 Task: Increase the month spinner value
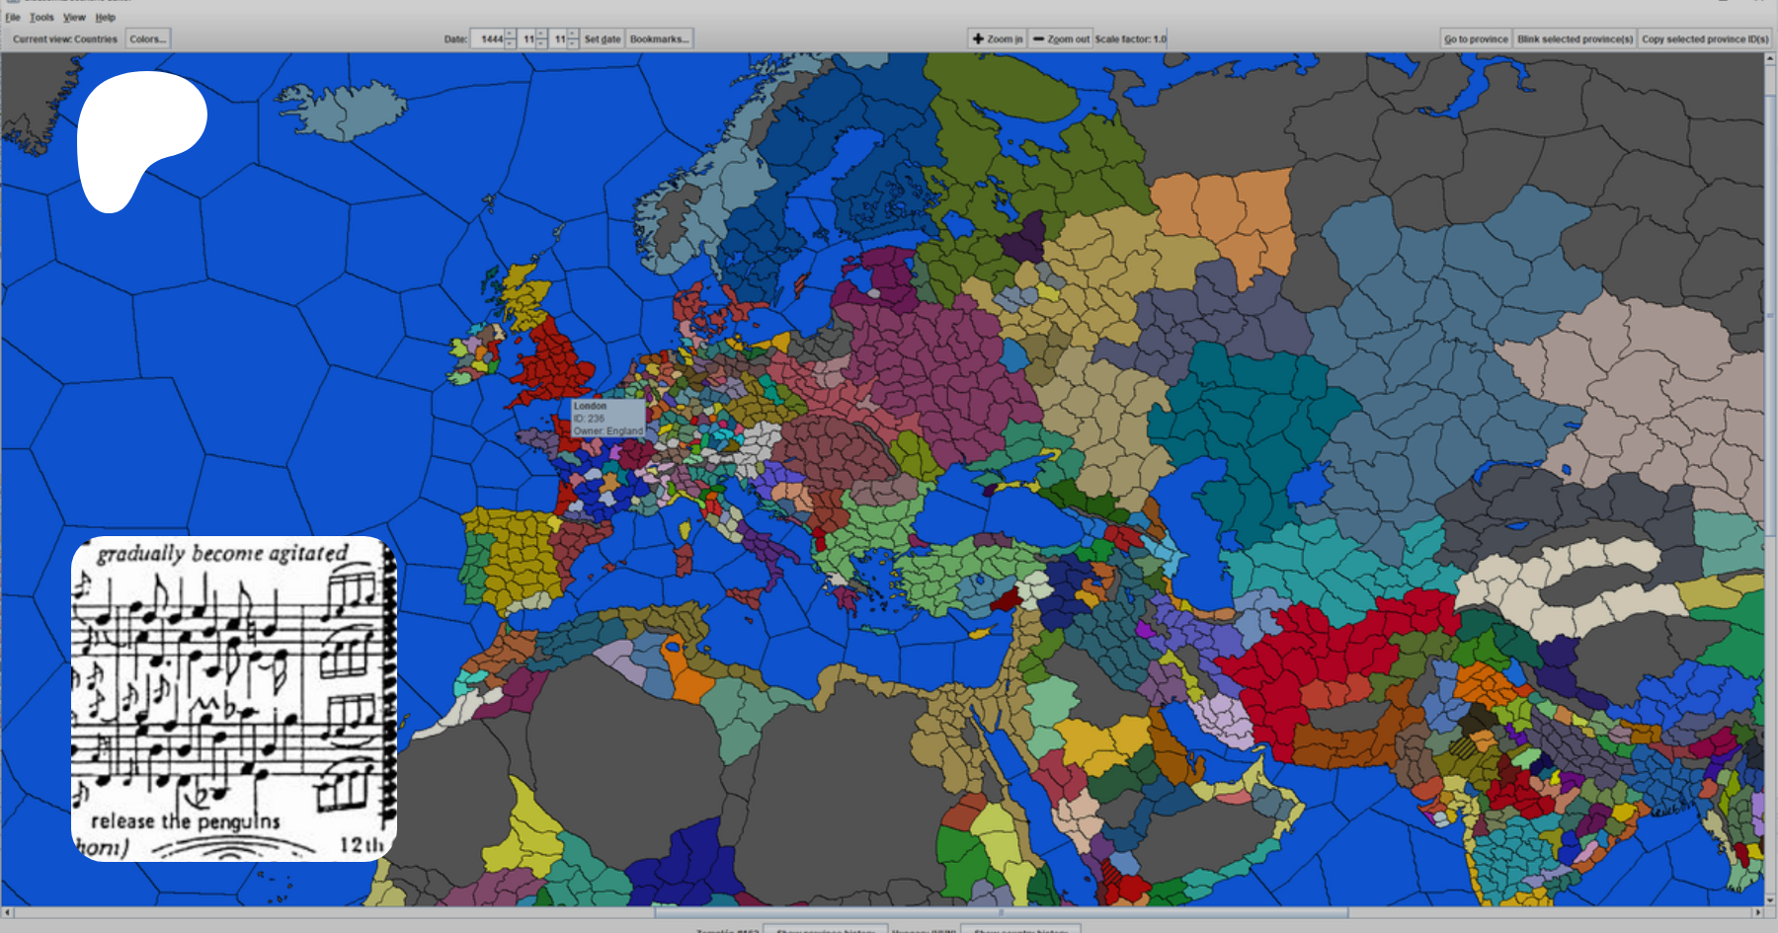coord(541,36)
